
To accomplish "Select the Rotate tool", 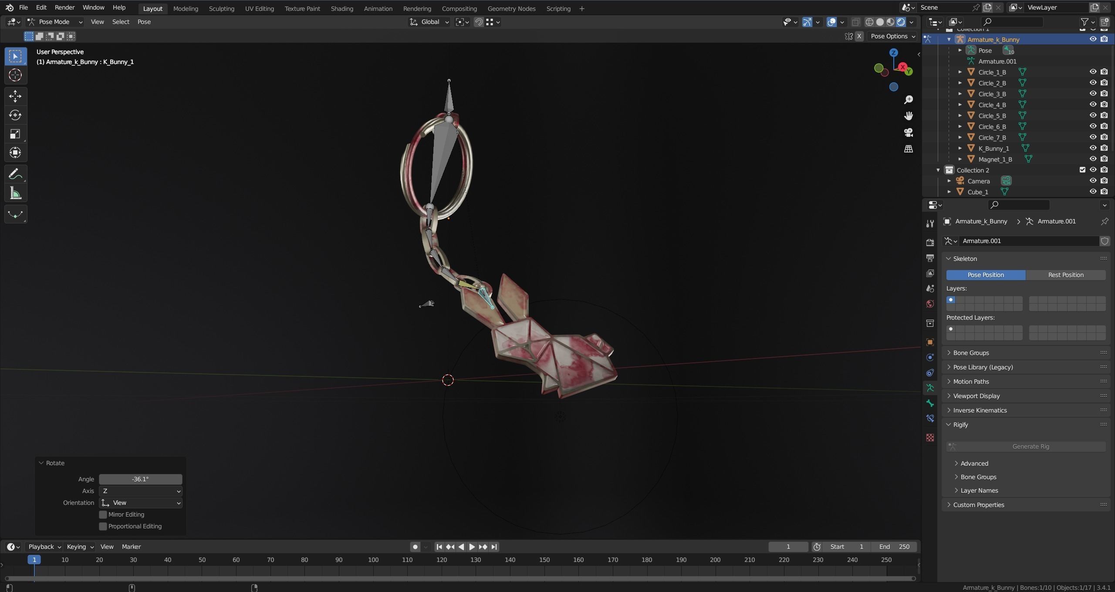I will (15, 115).
